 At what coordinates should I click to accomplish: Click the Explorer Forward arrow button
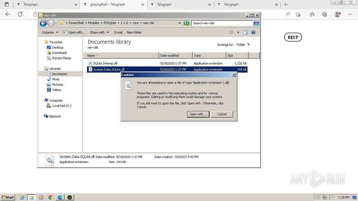(x=51, y=23)
